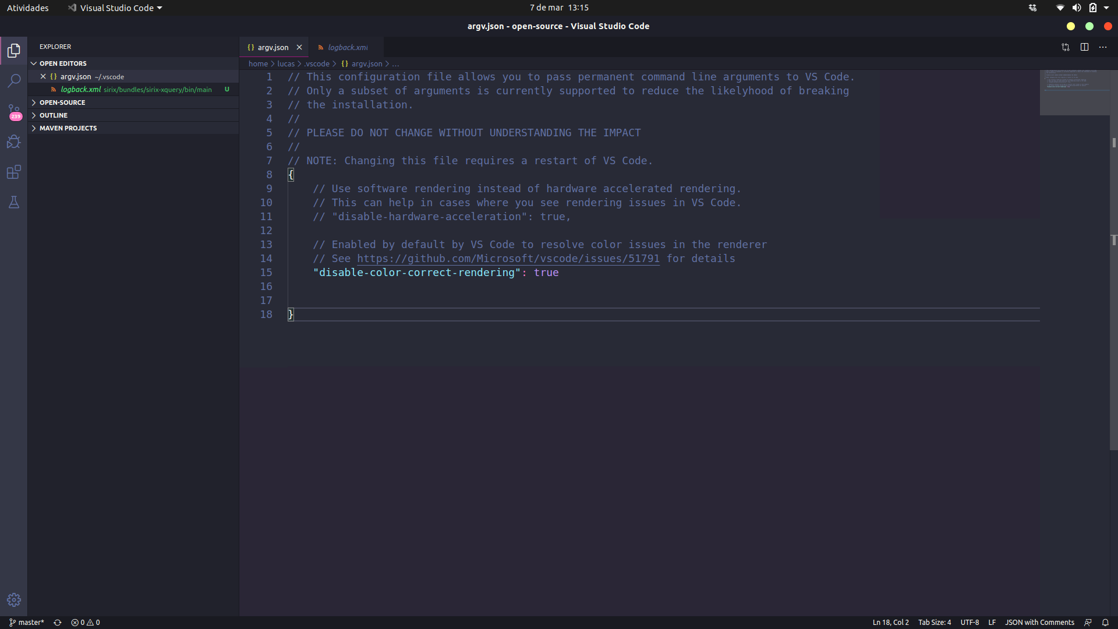Image resolution: width=1118 pixels, height=629 pixels.
Task: Open the Search view in the activity bar
Action: point(14,81)
